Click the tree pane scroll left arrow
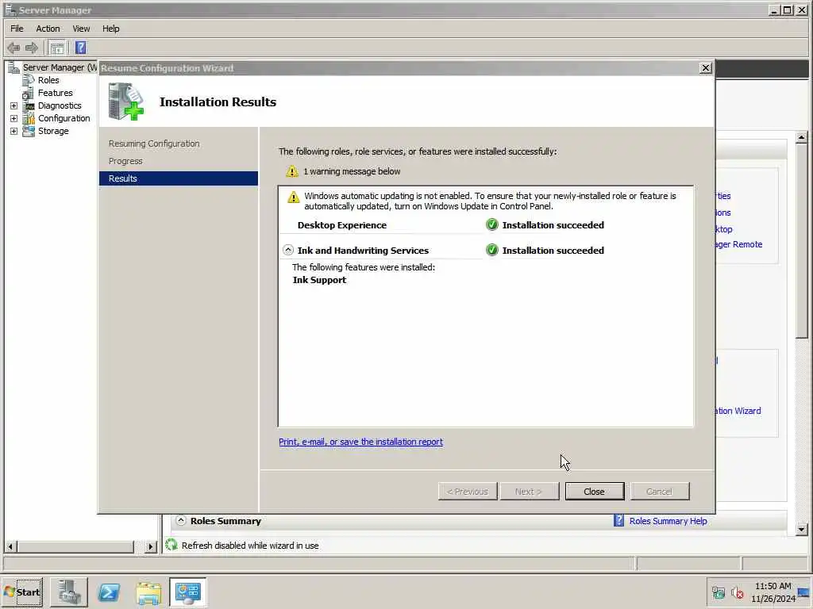Image resolution: width=813 pixels, height=609 pixels. (10, 546)
